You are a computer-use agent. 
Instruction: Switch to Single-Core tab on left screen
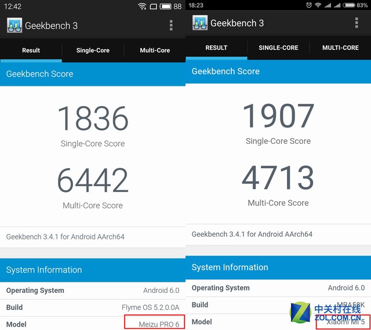pos(93,50)
